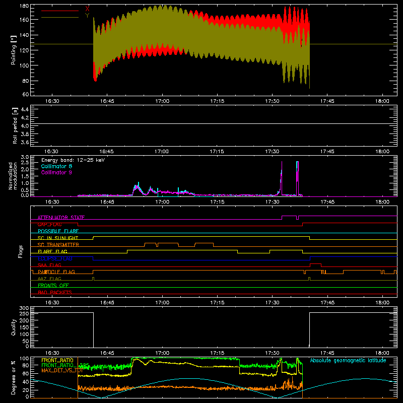Click the 'Flags' vertical axis title
Image resolution: width=403 pixels, height=403 pixels.
click(x=20, y=251)
